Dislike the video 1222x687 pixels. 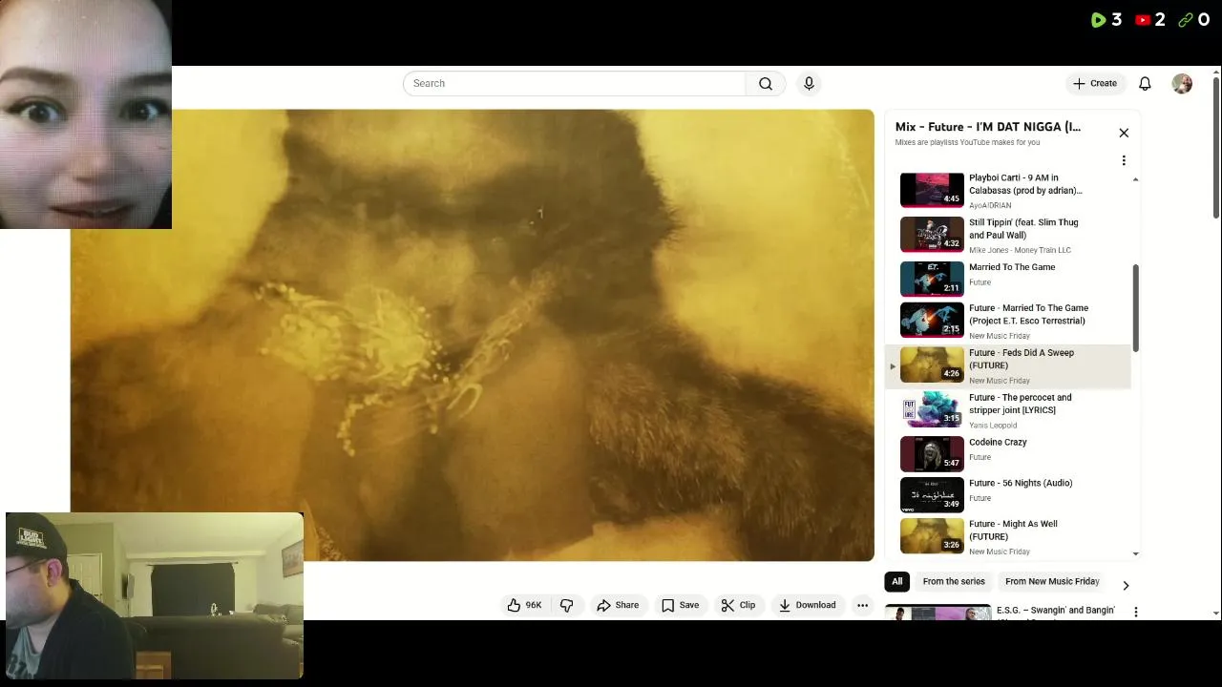pos(566,605)
